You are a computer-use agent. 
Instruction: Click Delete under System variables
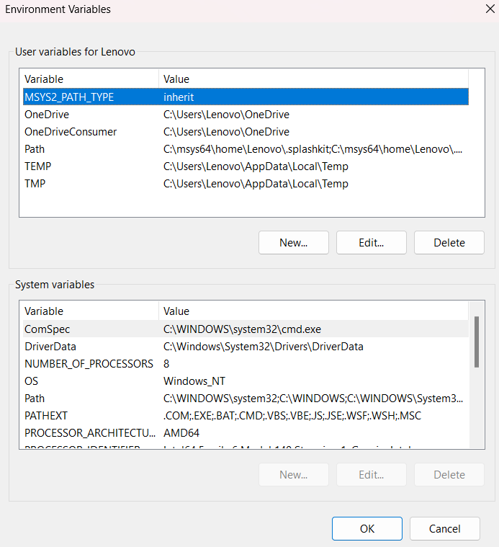(x=449, y=474)
